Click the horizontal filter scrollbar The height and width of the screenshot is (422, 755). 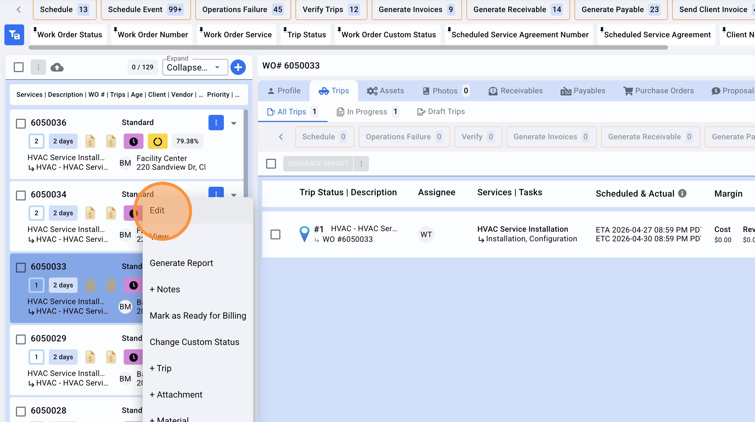(348, 47)
